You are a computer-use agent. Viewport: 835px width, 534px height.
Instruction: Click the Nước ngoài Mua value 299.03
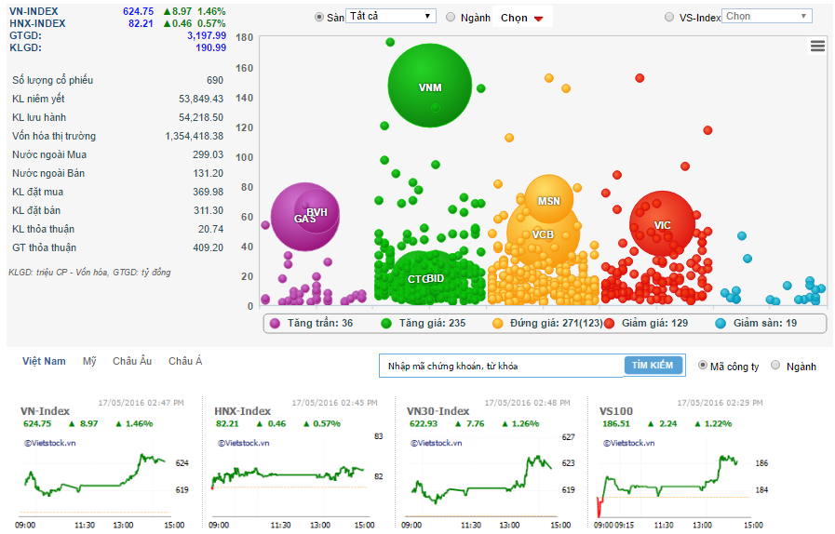[209, 154]
